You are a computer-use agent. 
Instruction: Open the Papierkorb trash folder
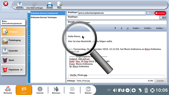tap(13, 69)
